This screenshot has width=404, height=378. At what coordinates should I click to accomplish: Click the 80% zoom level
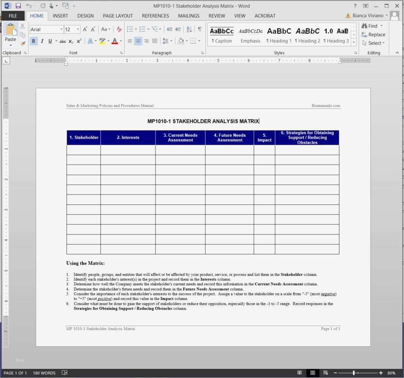tap(391, 373)
